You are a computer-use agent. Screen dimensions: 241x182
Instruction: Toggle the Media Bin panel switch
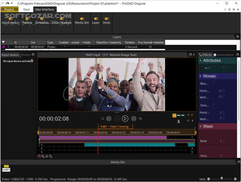(82, 19)
